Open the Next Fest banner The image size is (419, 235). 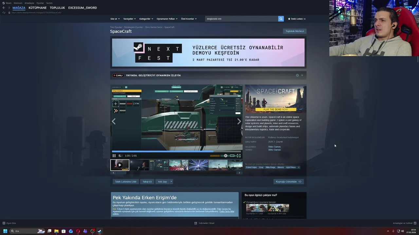[x=208, y=53]
